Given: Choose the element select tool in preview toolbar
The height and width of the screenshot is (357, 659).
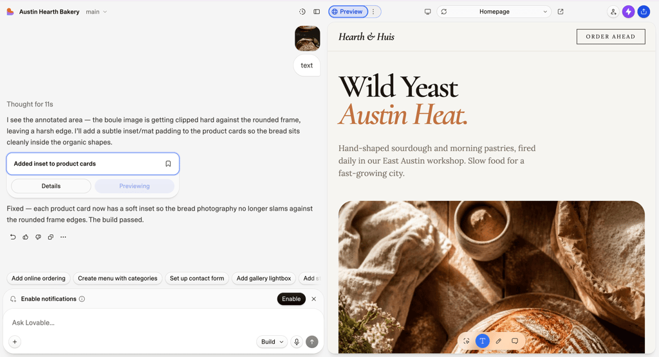Looking at the screenshot, I should 467,341.
